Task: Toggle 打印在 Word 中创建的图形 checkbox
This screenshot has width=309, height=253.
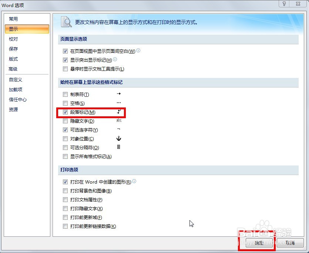Action: click(x=65, y=182)
